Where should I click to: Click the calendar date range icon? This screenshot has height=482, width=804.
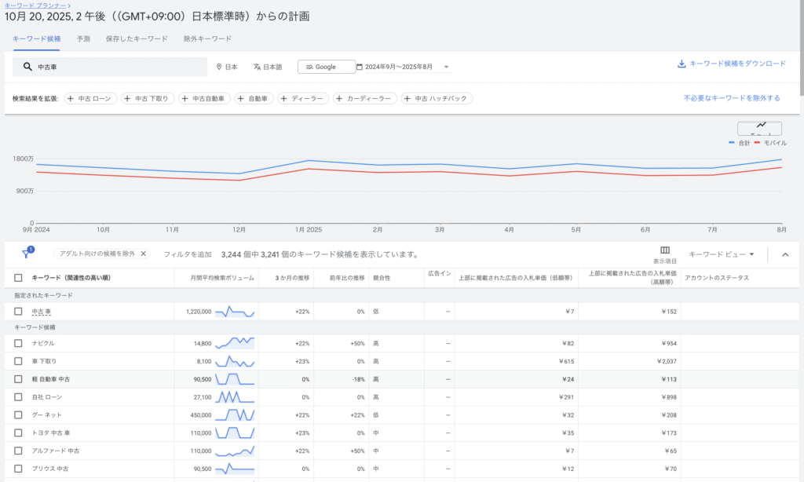pyautogui.click(x=360, y=68)
